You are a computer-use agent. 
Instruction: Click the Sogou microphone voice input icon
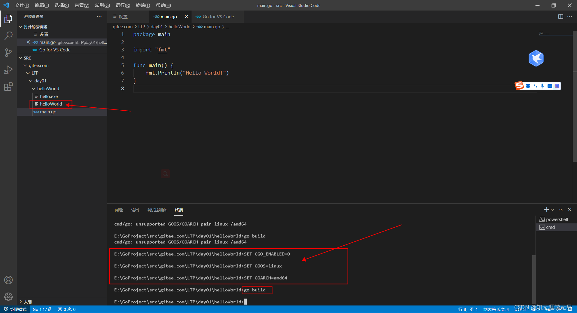(x=542, y=86)
